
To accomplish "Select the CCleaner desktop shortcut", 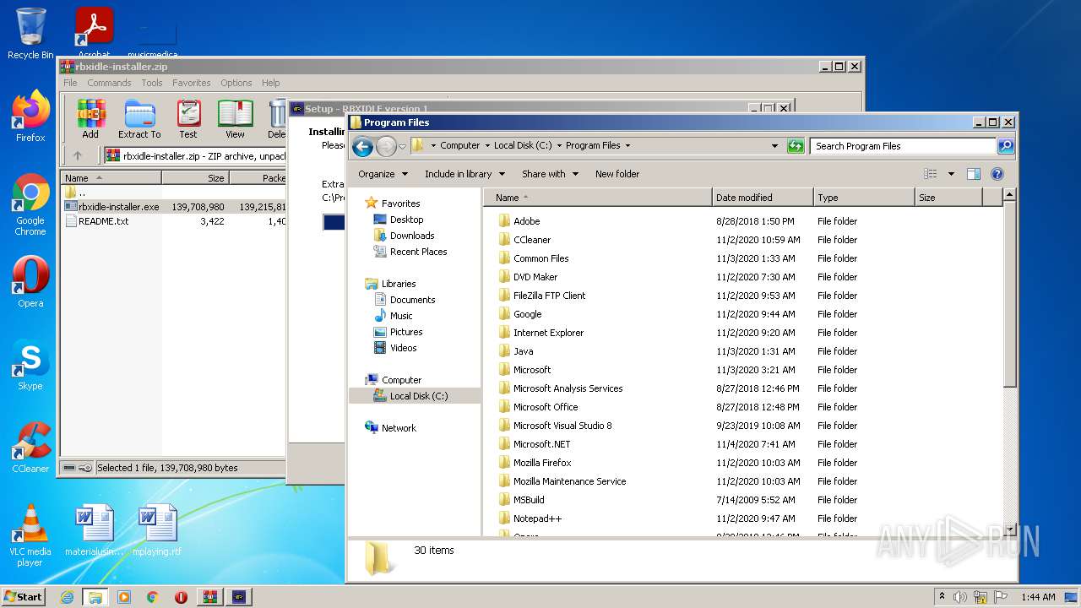I will tap(30, 448).
